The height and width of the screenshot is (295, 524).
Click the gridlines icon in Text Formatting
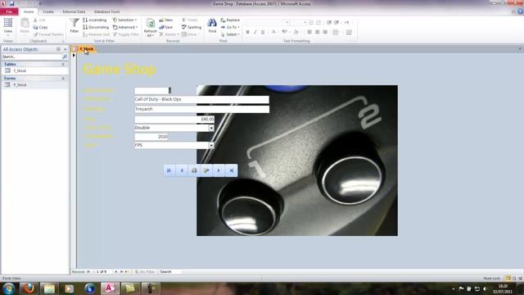[336, 32]
